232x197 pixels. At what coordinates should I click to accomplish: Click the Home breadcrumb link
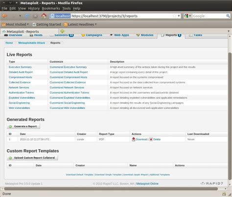9,43
